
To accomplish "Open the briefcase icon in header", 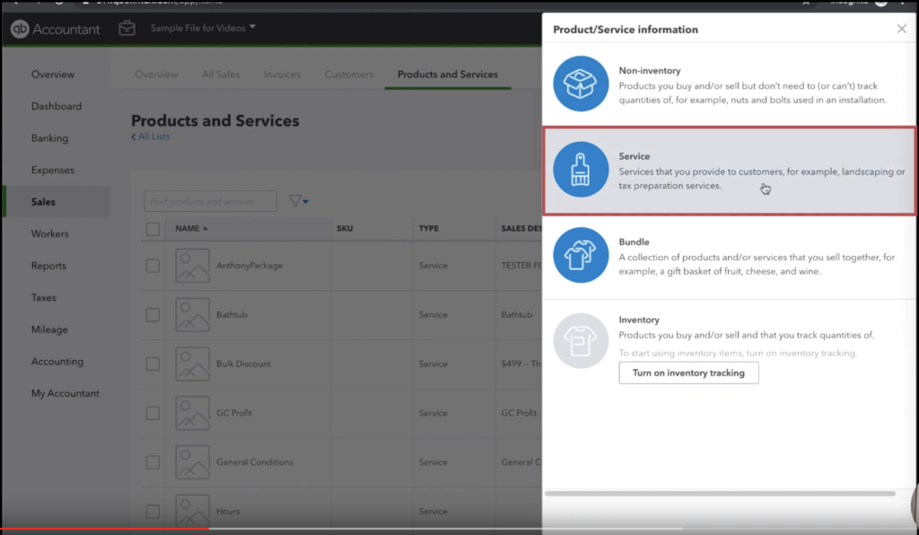I will pyautogui.click(x=127, y=29).
